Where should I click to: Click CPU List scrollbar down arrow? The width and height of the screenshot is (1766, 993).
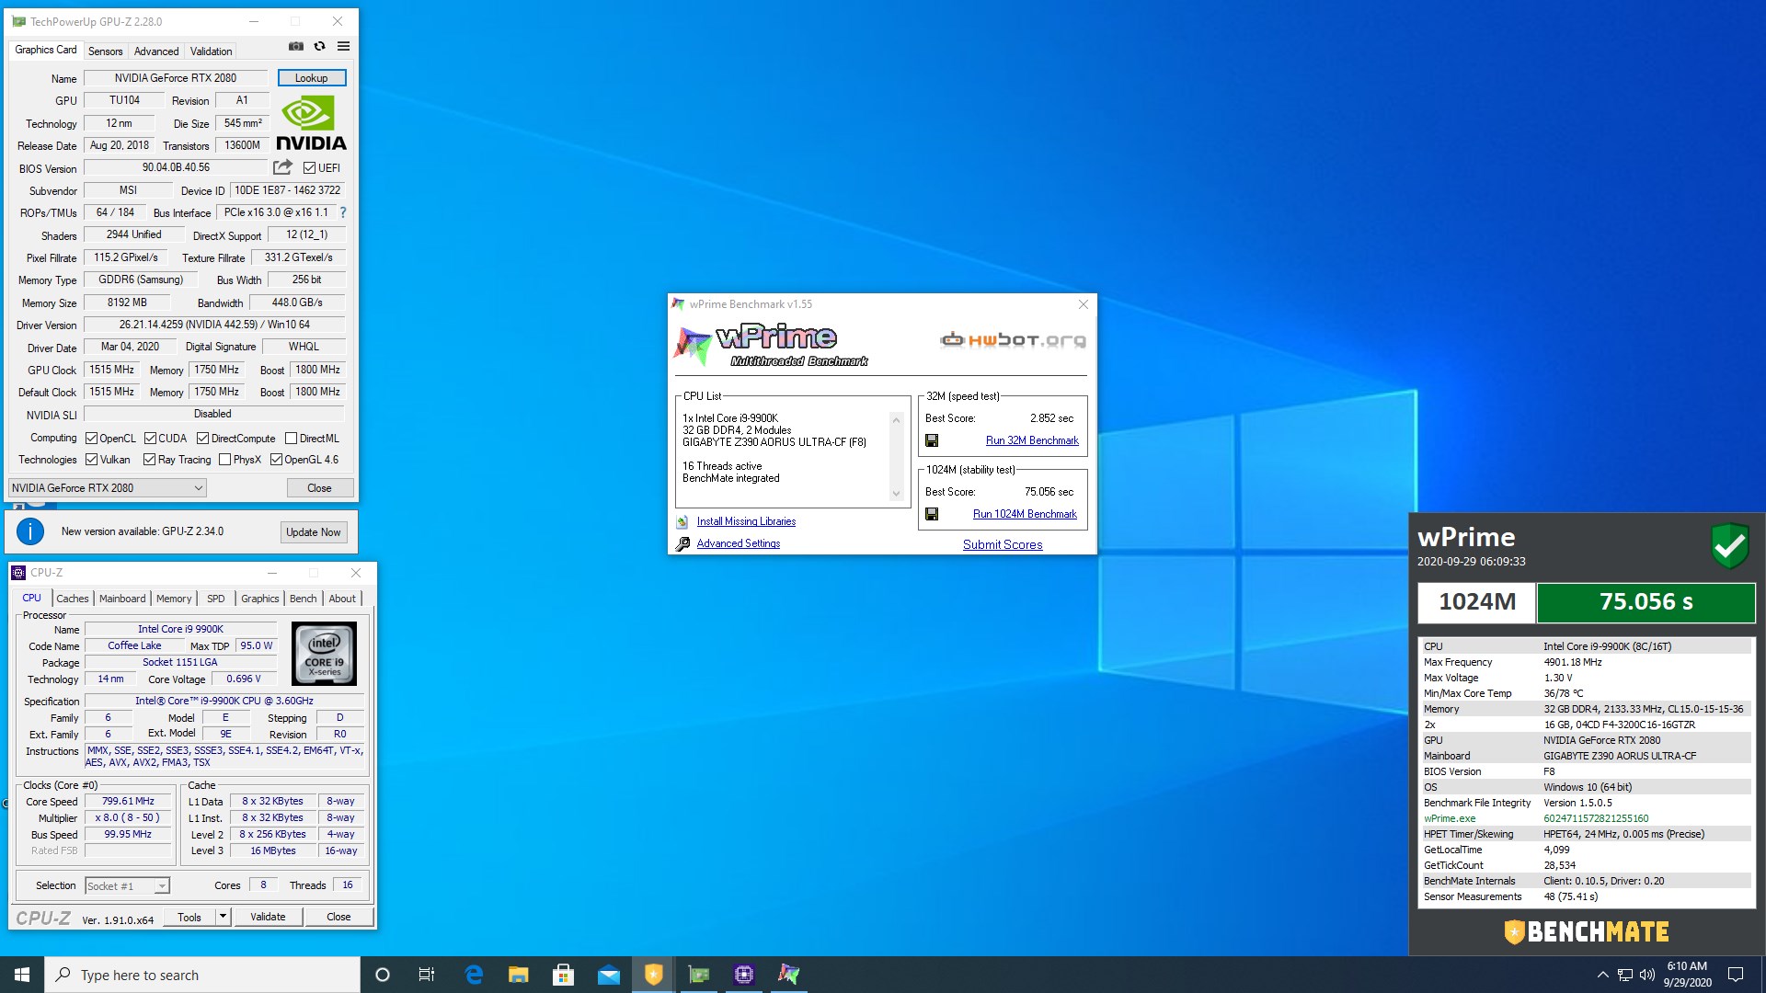point(896,494)
